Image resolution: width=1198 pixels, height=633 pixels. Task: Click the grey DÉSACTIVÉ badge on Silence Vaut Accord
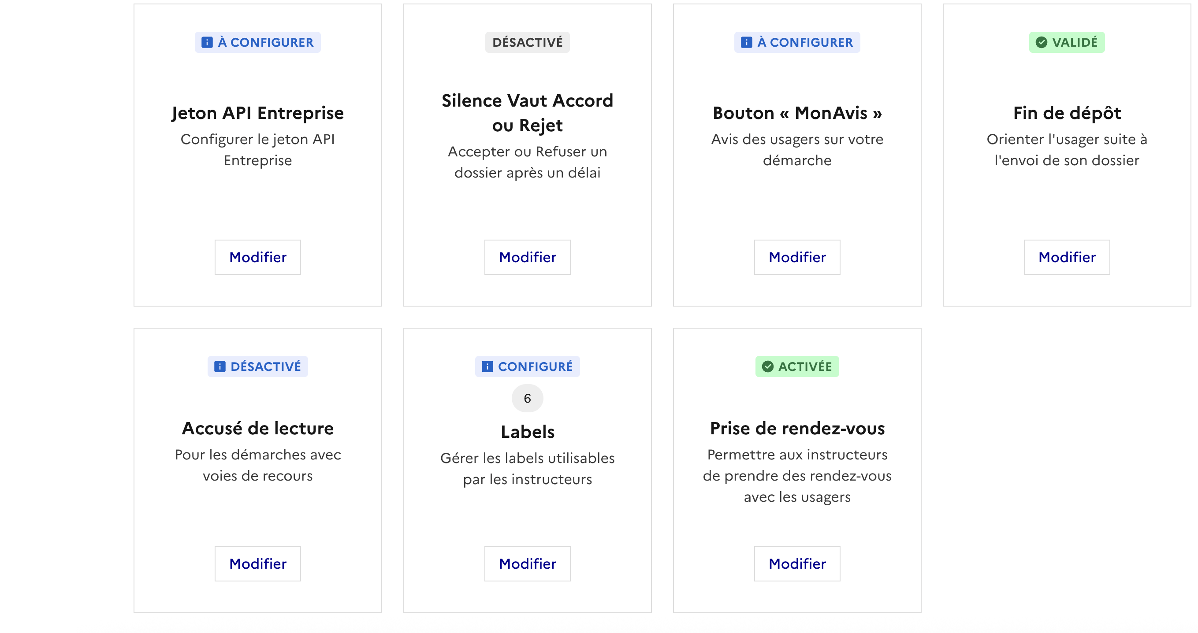point(527,42)
